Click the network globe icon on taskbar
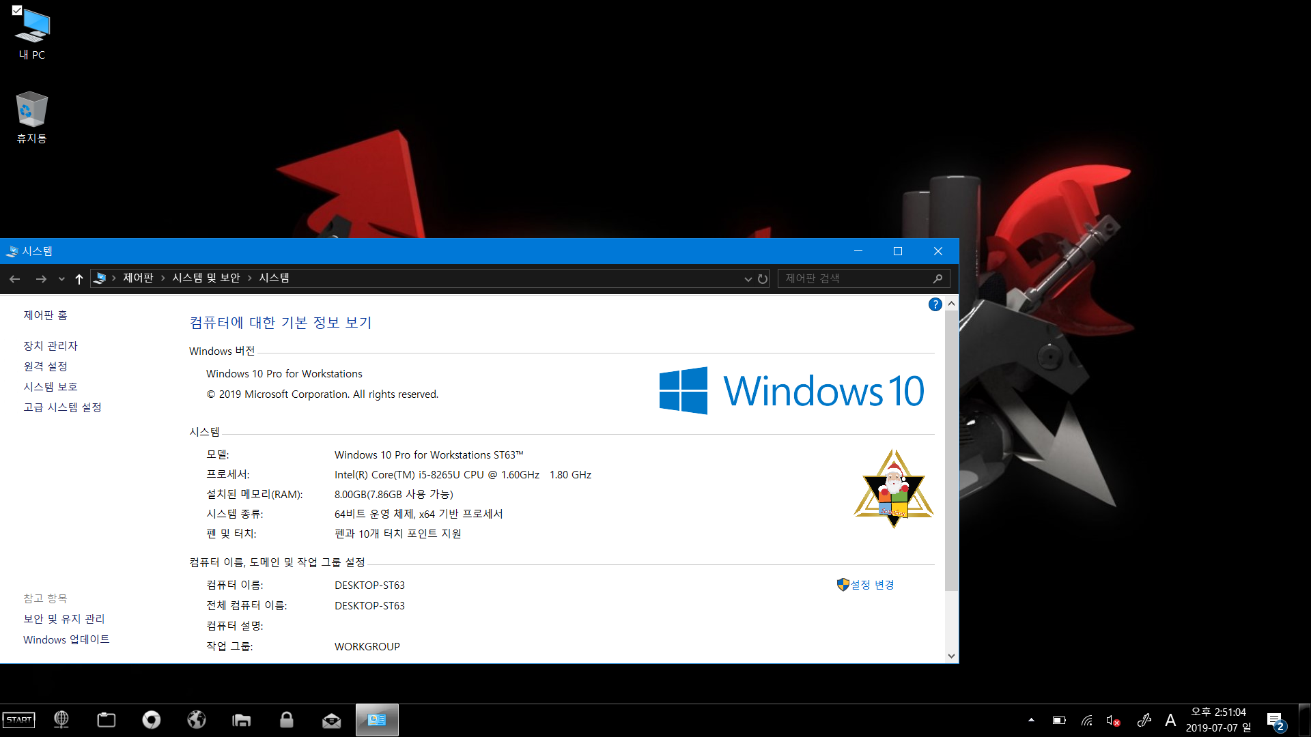The width and height of the screenshot is (1311, 737). [61, 720]
